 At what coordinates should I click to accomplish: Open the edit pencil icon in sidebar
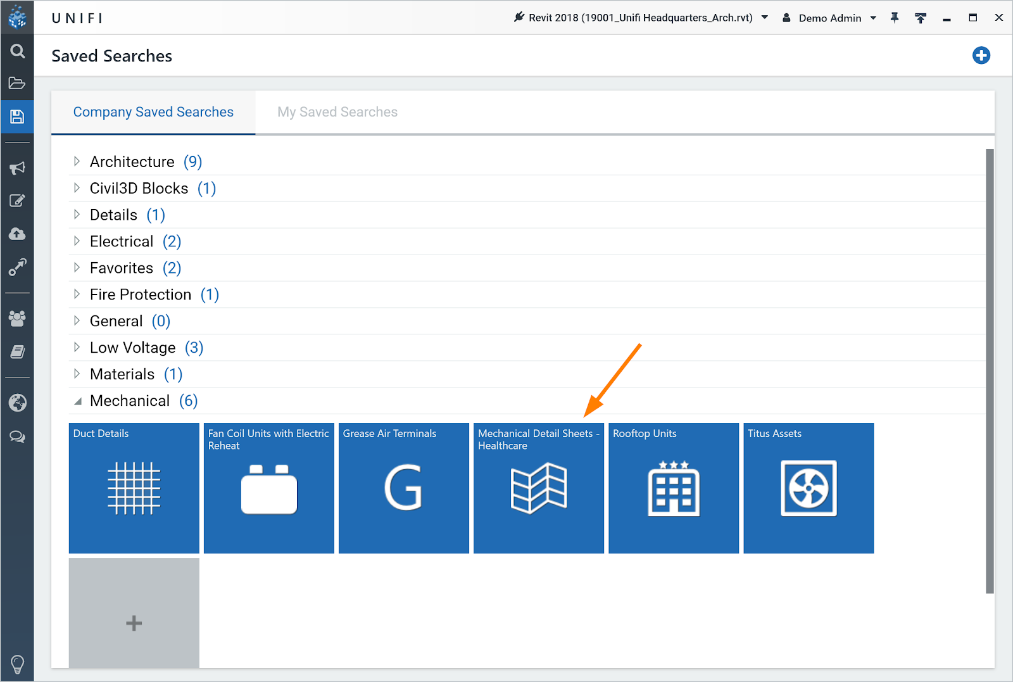click(x=17, y=201)
